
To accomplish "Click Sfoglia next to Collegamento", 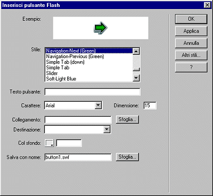I will point(127,119).
